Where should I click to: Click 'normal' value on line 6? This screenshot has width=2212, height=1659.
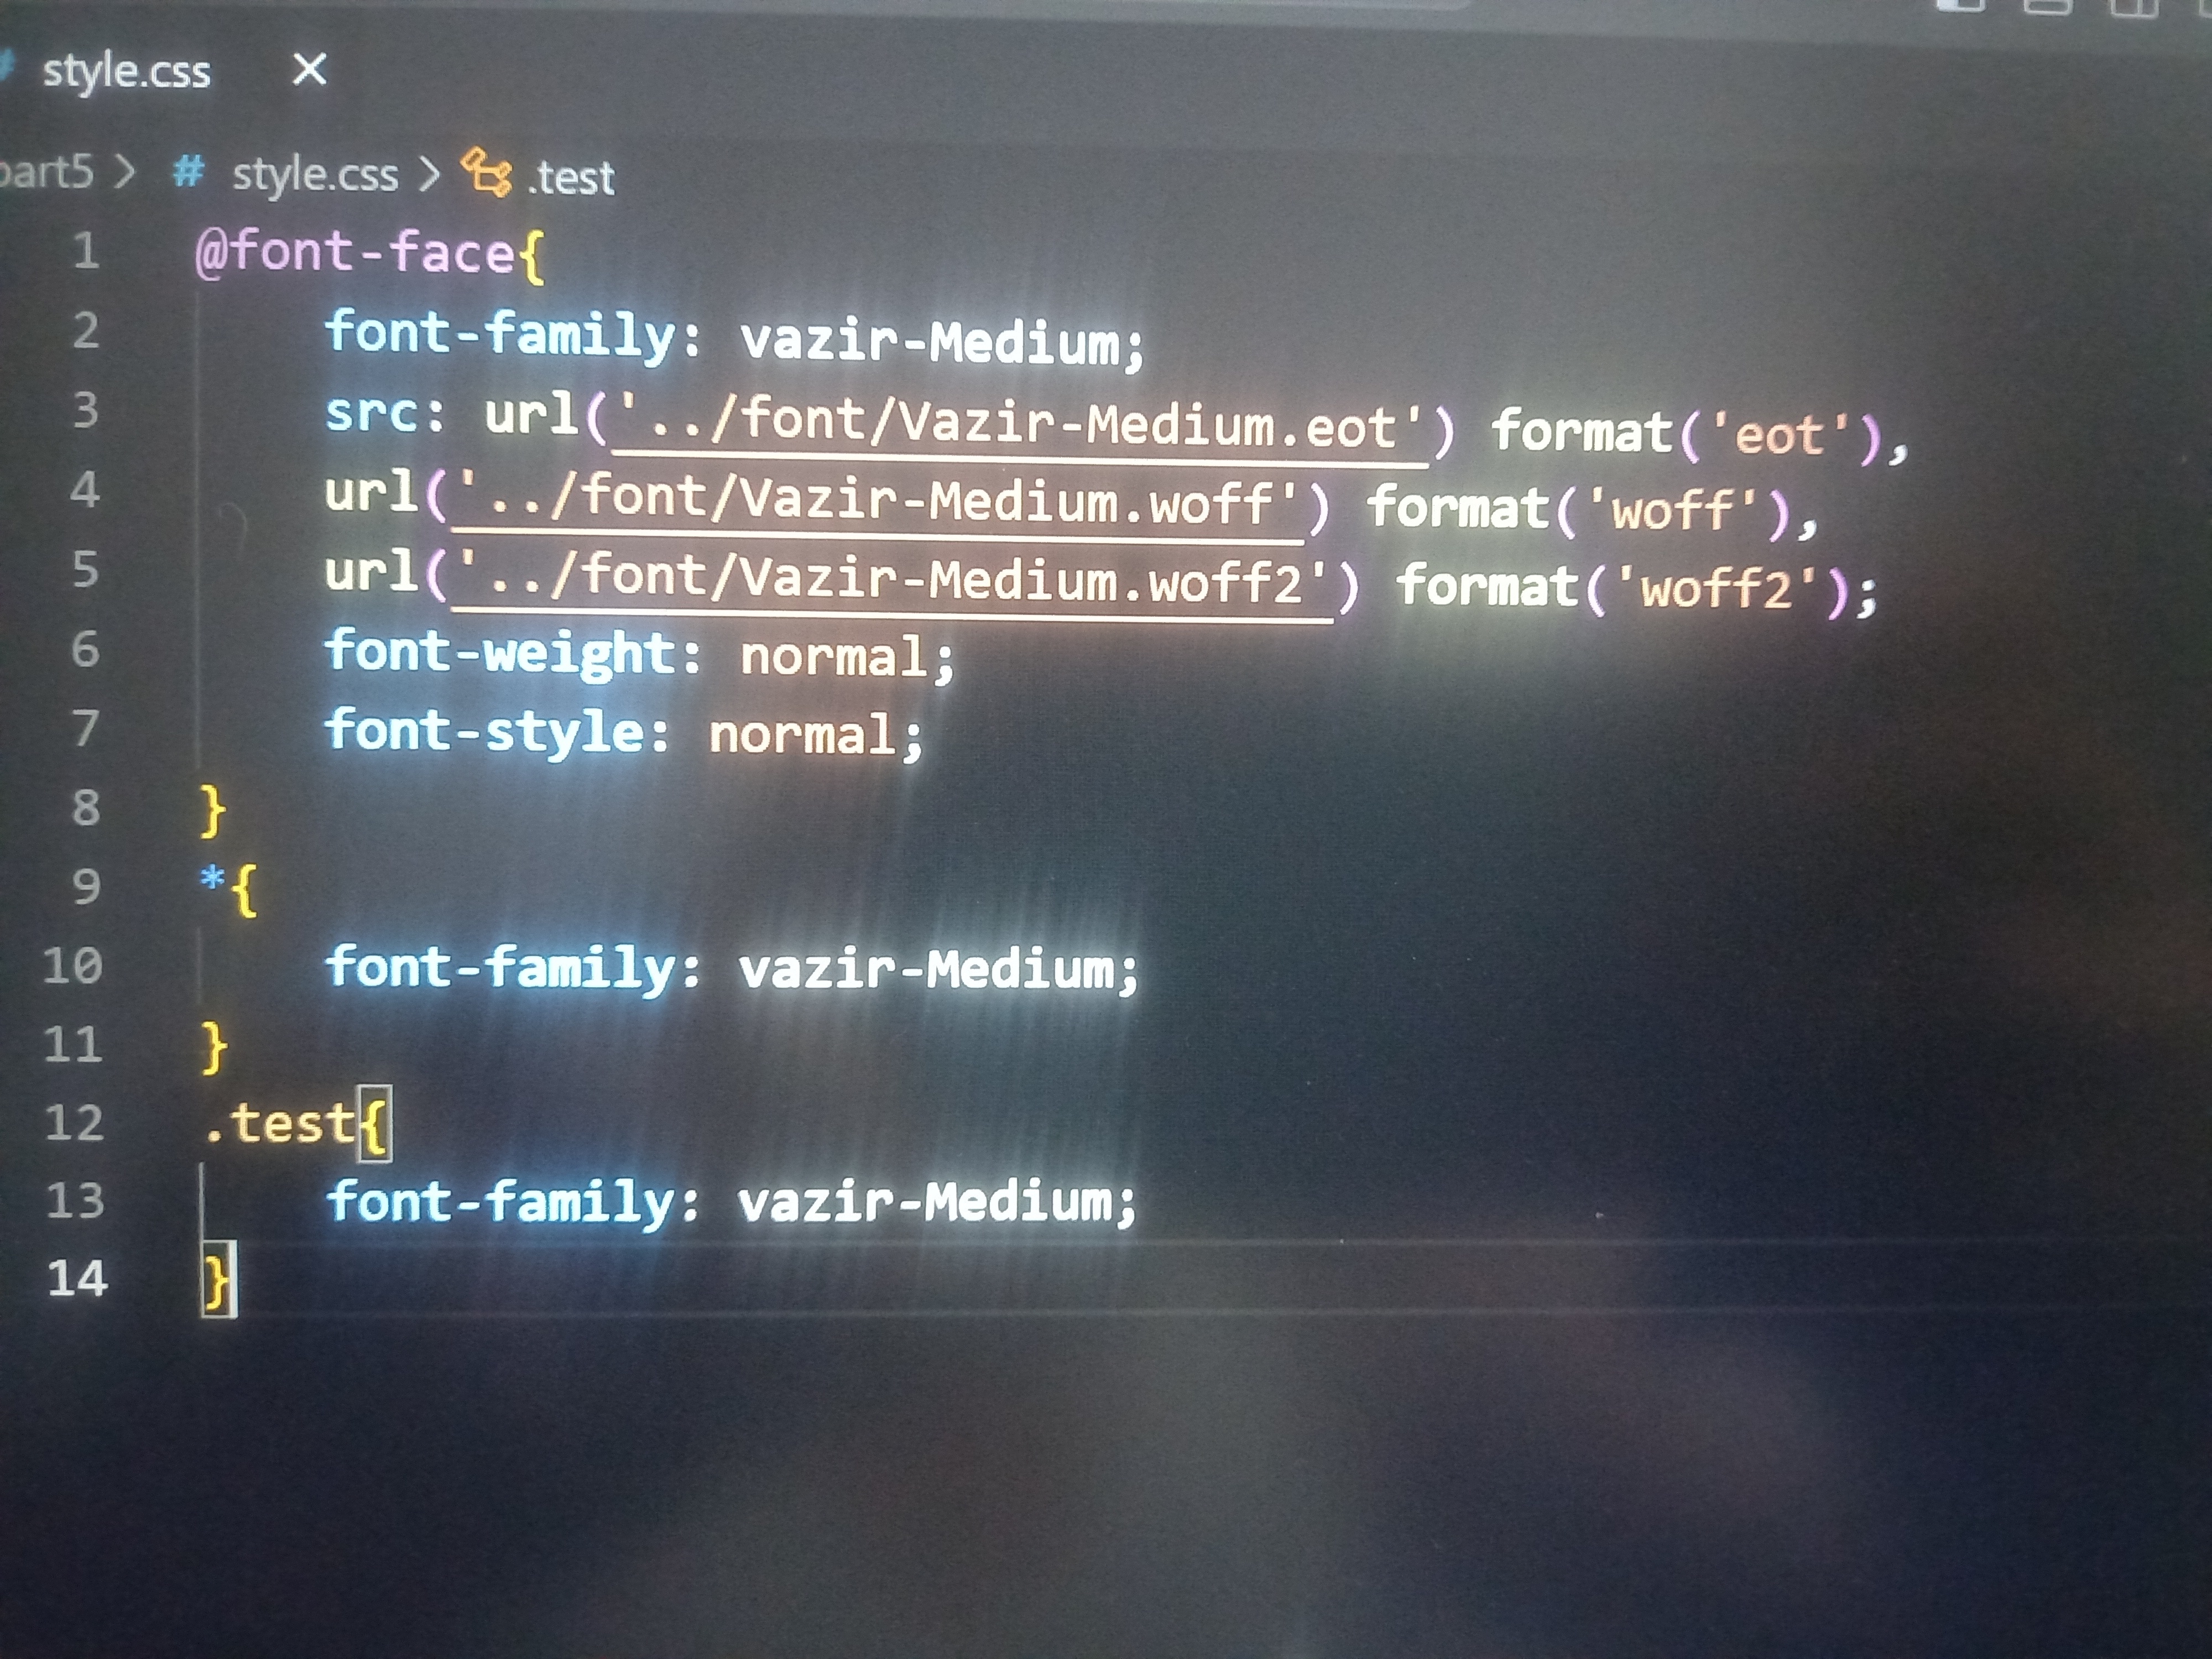click(x=833, y=657)
